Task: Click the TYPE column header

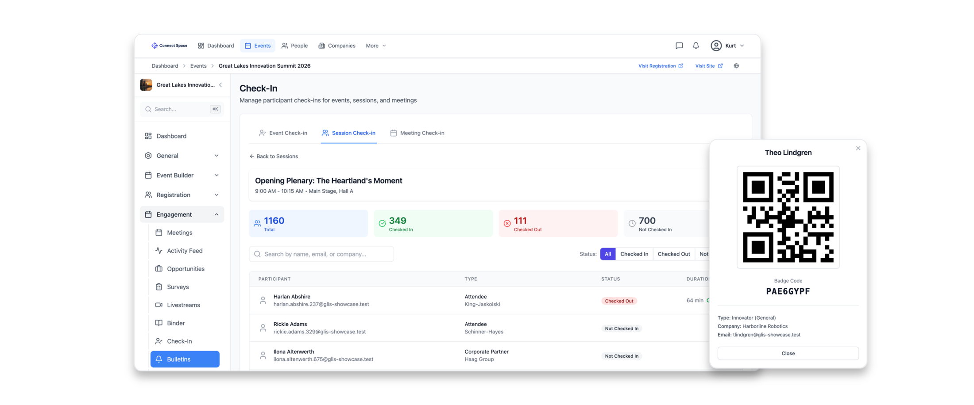Action: 471,279
